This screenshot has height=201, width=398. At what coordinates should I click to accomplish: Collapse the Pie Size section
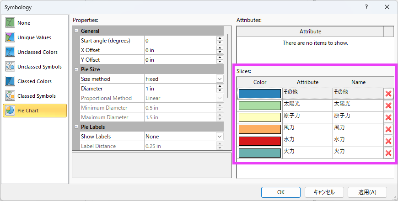[x=76, y=69]
